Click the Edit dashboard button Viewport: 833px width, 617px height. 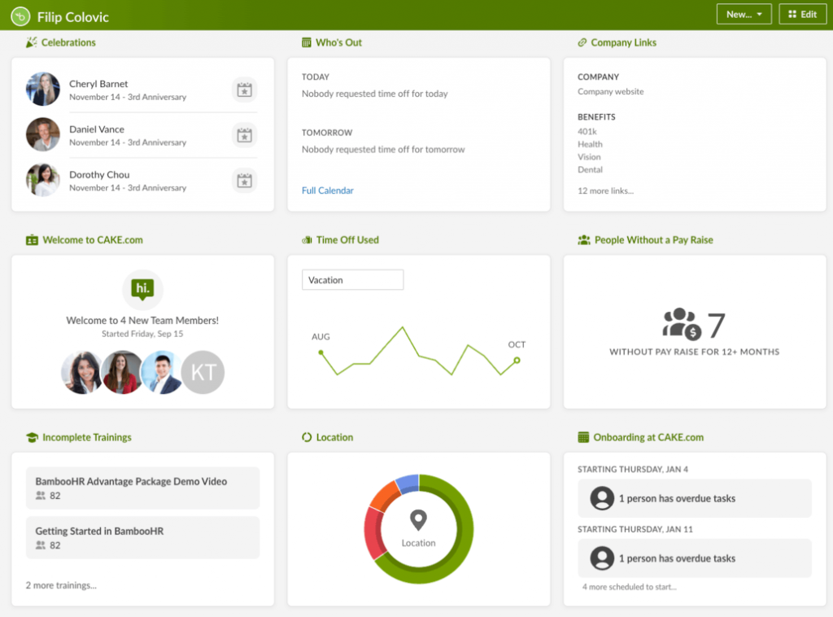tap(802, 15)
